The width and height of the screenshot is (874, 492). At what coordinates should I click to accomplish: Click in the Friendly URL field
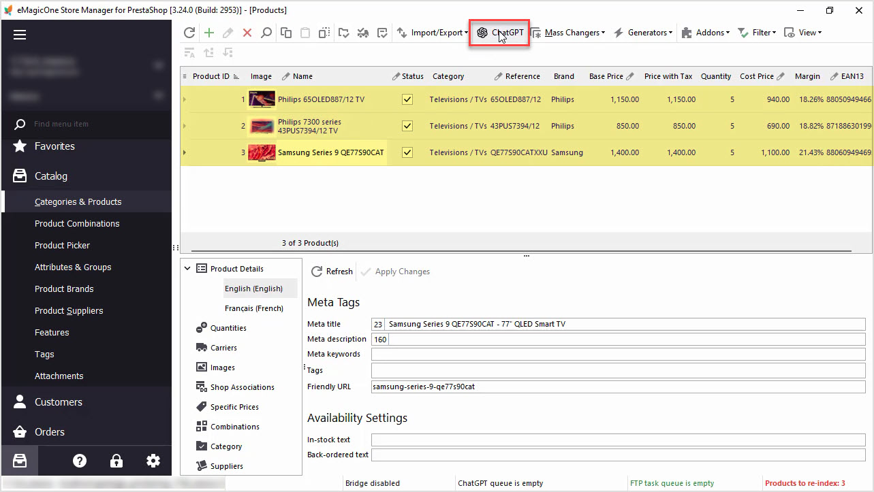pos(618,387)
